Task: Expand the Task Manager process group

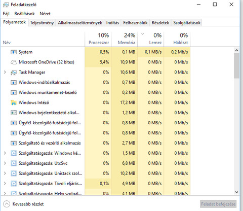Action: click(x=5, y=72)
